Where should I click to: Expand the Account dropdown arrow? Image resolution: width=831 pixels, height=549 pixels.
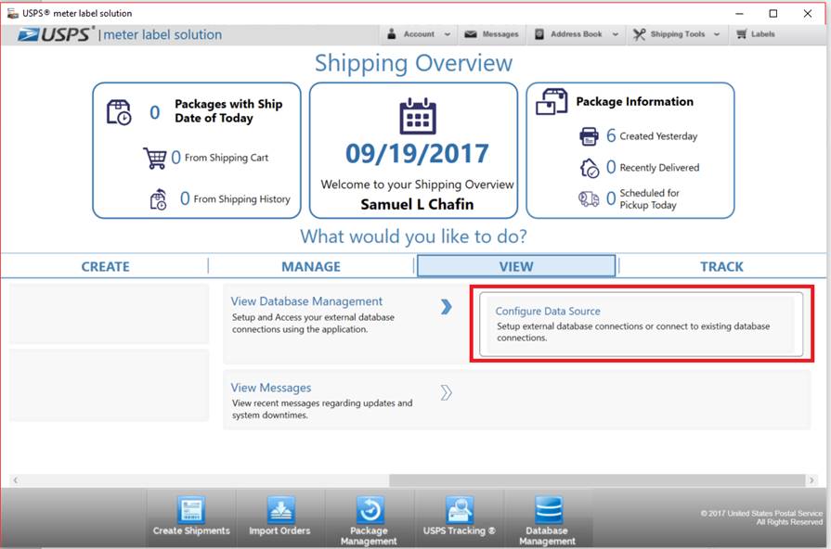pyautogui.click(x=448, y=34)
